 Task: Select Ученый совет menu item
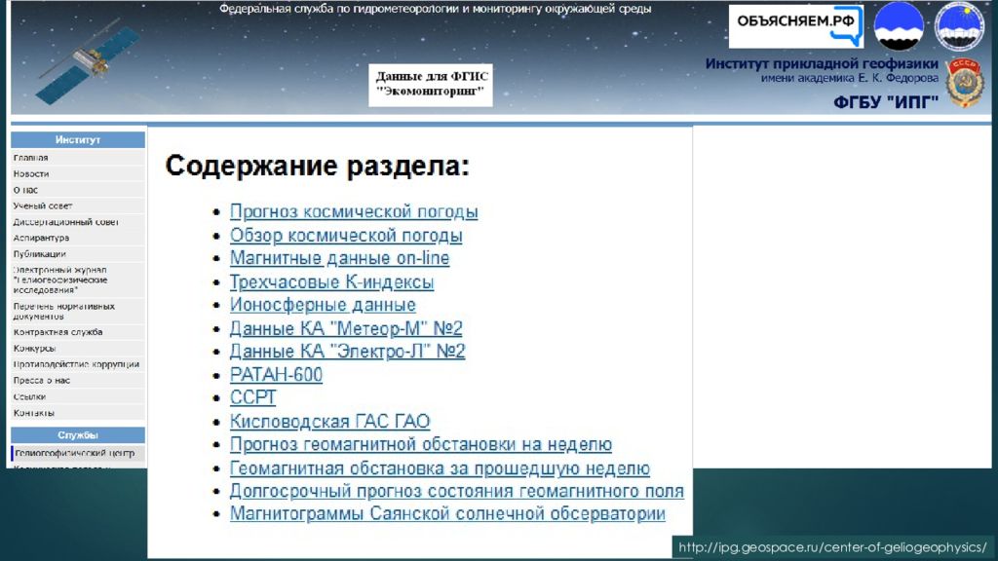[x=78, y=206]
